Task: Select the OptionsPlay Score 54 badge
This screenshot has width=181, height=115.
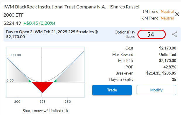Action: (151, 34)
